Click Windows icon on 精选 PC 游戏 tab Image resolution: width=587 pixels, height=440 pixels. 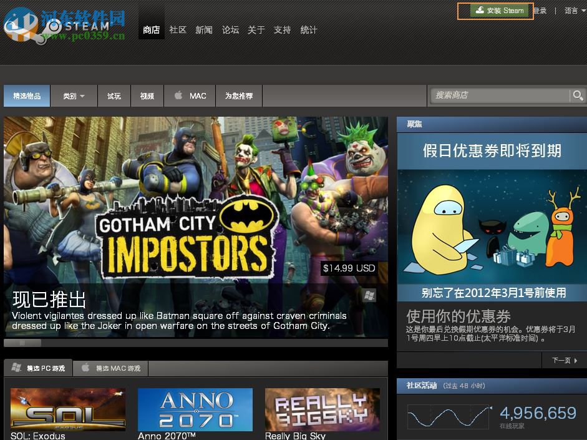click(x=16, y=368)
